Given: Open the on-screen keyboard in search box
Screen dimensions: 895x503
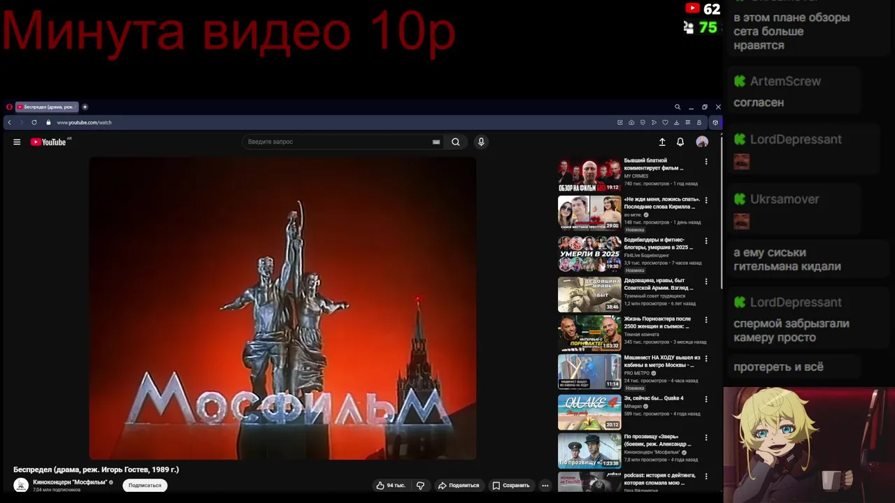Looking at the screenshot, I should [x=436, y=142].
